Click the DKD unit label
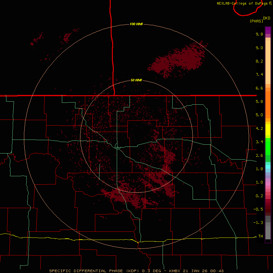Screen dimensions: 273x273 click(266, 18)
